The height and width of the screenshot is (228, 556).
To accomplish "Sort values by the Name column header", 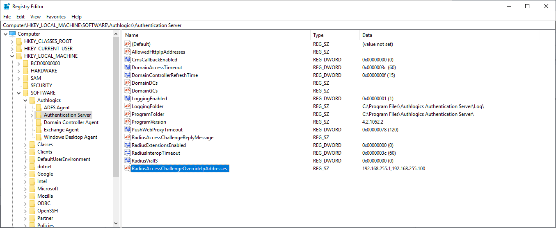I will [217, 35].
